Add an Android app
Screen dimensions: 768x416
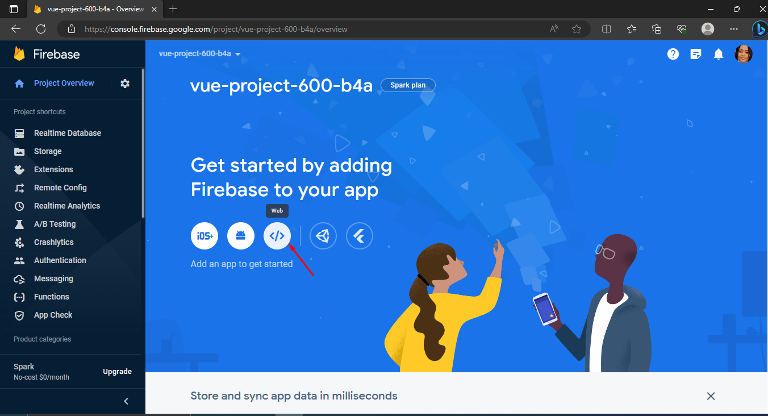[241, 236]
